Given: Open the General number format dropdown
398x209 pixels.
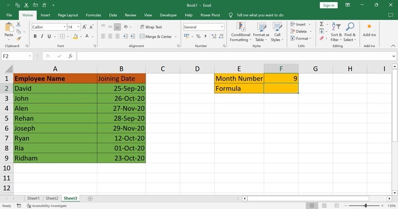Looking at the screenshot, I should 222,27.
